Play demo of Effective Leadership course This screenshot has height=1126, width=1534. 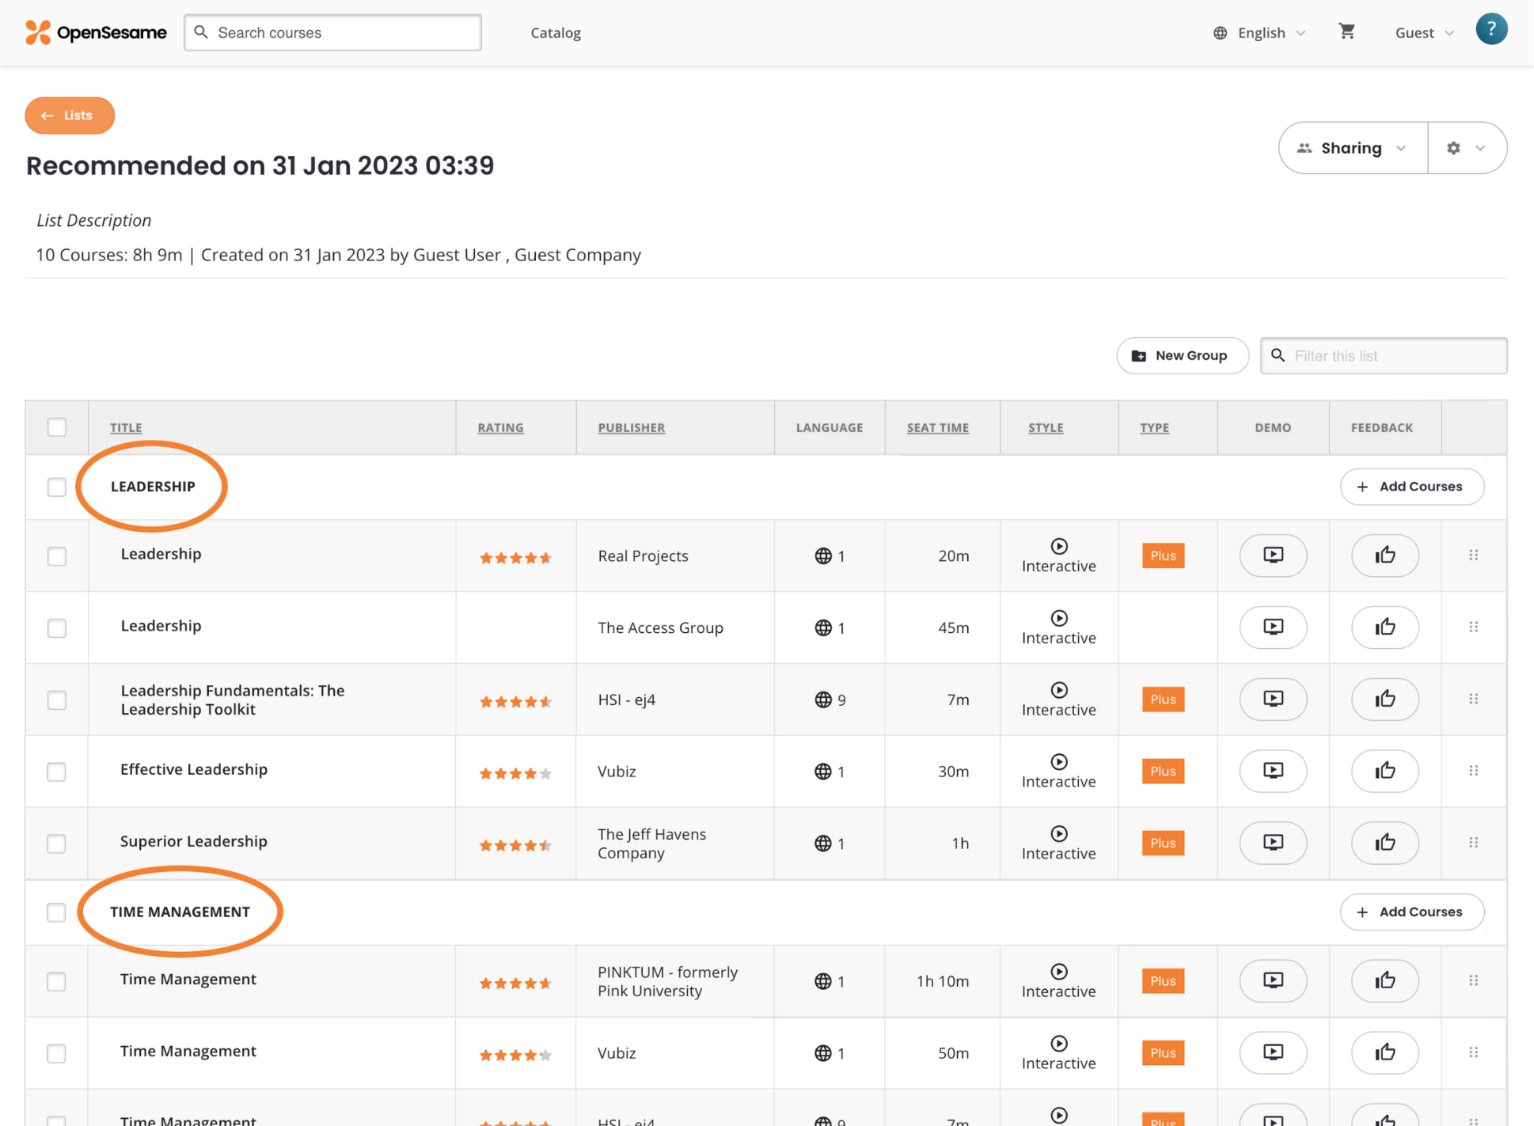(1273, 772)
